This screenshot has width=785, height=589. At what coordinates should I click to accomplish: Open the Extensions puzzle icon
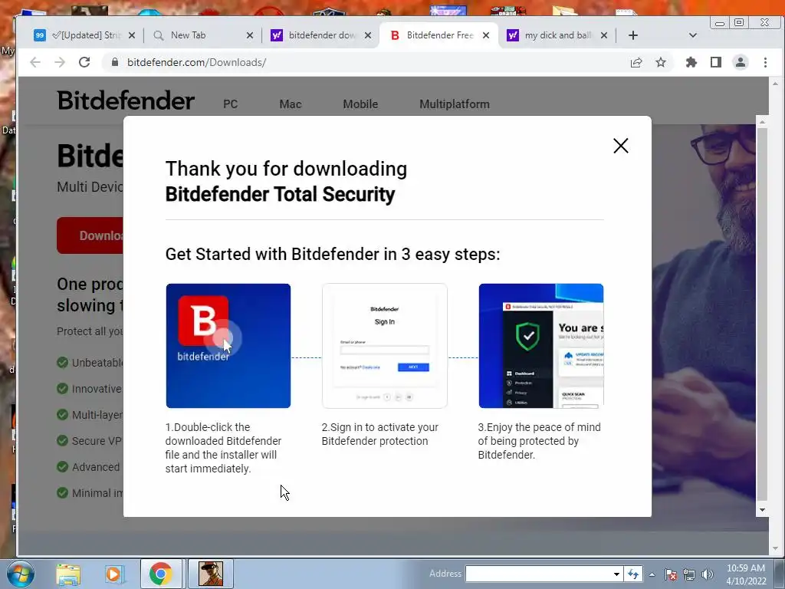pos(691,62)
